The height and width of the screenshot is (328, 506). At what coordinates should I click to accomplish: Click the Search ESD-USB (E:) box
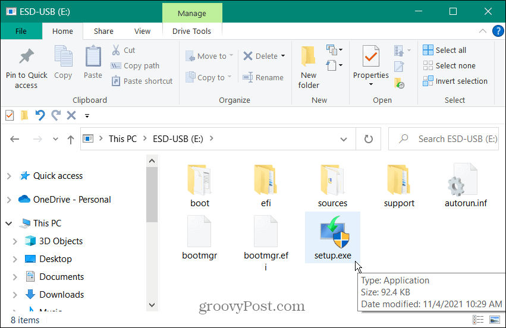click(444, 139)
